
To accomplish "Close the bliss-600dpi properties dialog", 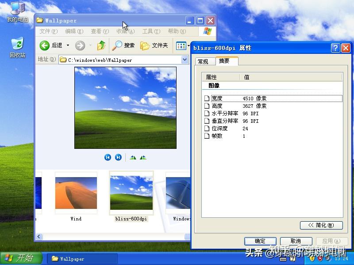I will pos(346,48).
